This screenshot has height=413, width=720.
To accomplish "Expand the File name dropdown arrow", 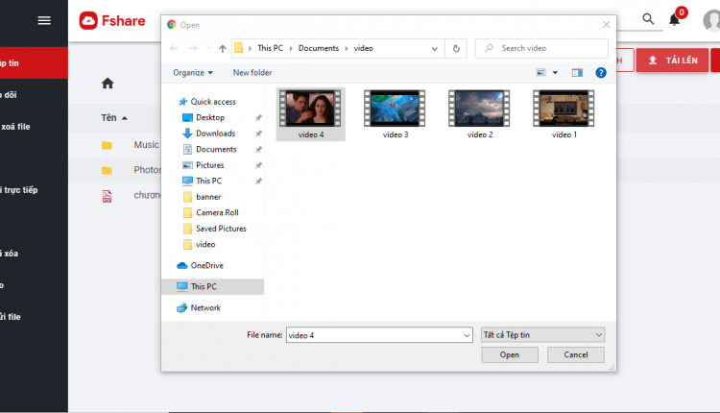I will tap(467, 335).
